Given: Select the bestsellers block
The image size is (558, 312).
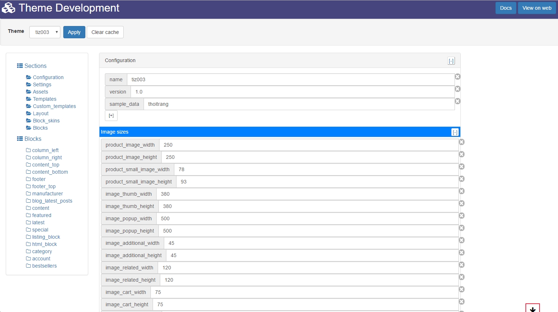Looking at the screenshot, I should coord(42,266).
